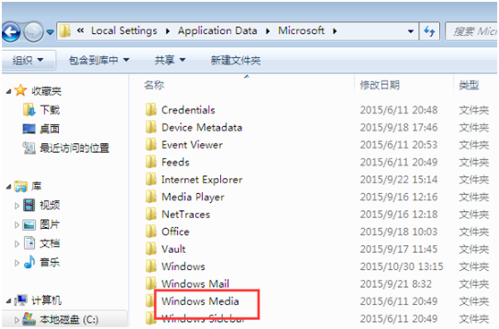Select the Media Player folder icon

151,197
